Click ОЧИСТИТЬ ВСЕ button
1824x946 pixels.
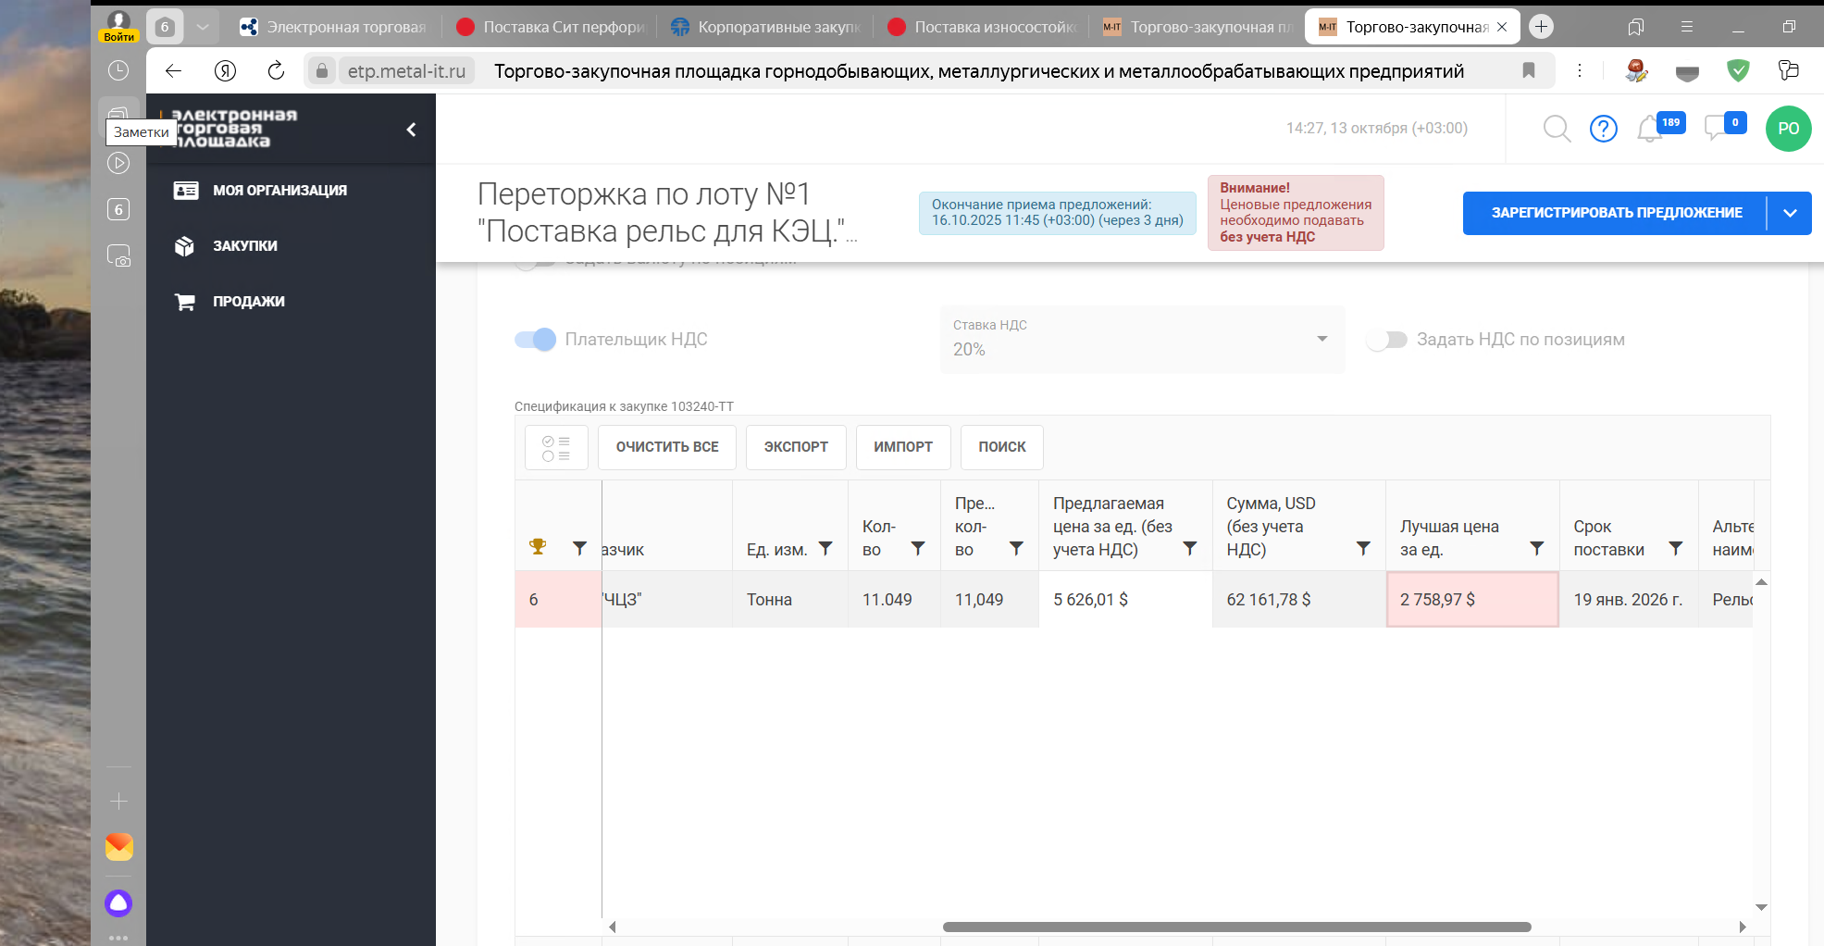point(666,447)
